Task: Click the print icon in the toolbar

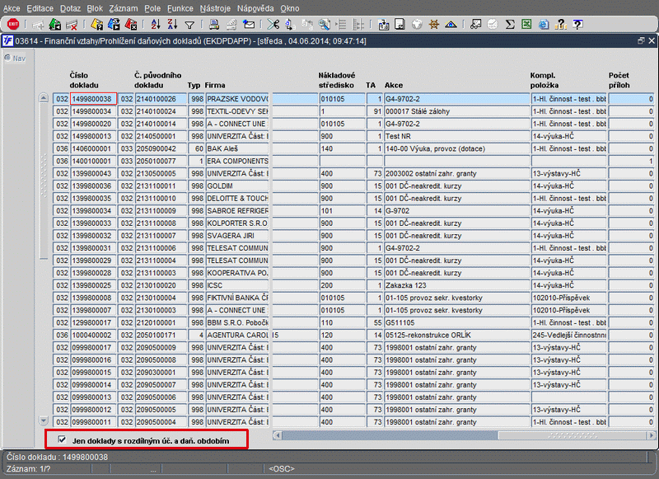Action: point(214,25)
